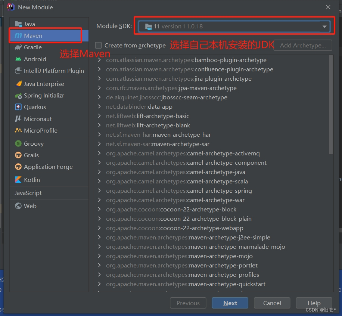The height and width of the screenshot is (316, 342).
Task: Click the Previous button
Action: pos(188,303)
